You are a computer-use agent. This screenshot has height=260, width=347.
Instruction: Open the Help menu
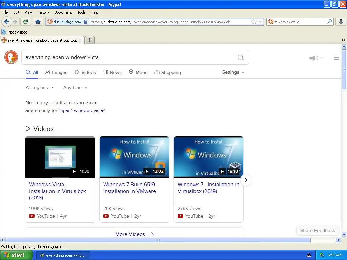tap(95, 12)
